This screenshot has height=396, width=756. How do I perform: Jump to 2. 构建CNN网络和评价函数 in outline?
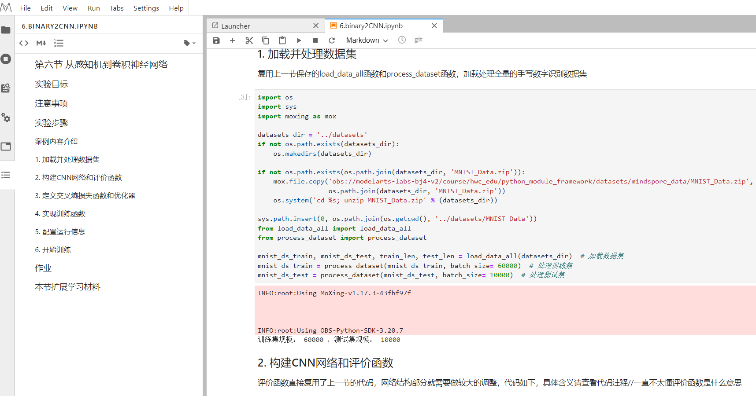[x=78, y=177]
